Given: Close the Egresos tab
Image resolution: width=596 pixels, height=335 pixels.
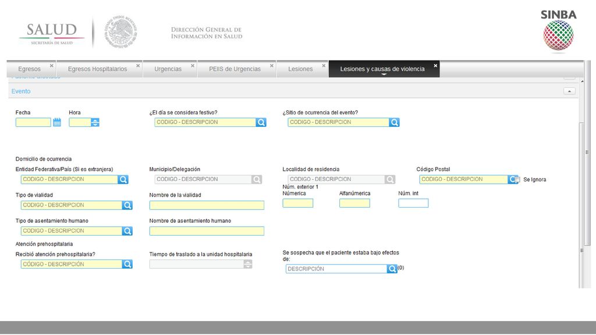Looking at the screenshot, I should tap(52, 66).
